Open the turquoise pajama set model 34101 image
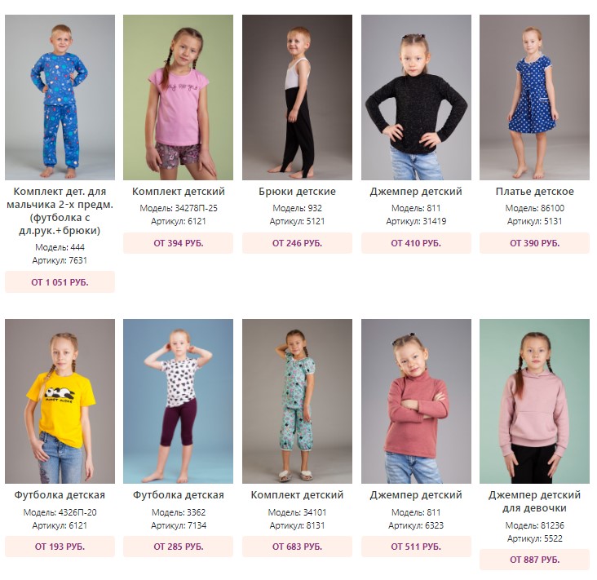597x580 pixels. point(297,401)
